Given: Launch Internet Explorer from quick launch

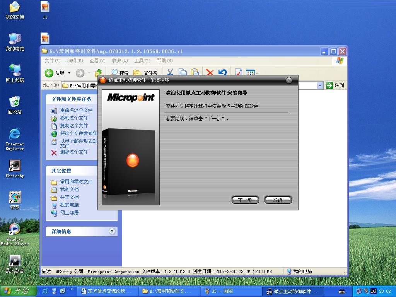Looking at the screenshot, I should click(45, 292).
